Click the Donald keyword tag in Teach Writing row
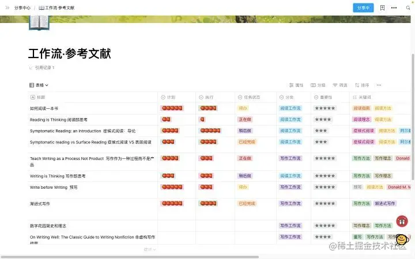This screenshot has width=415, height=259. (402, 158)
